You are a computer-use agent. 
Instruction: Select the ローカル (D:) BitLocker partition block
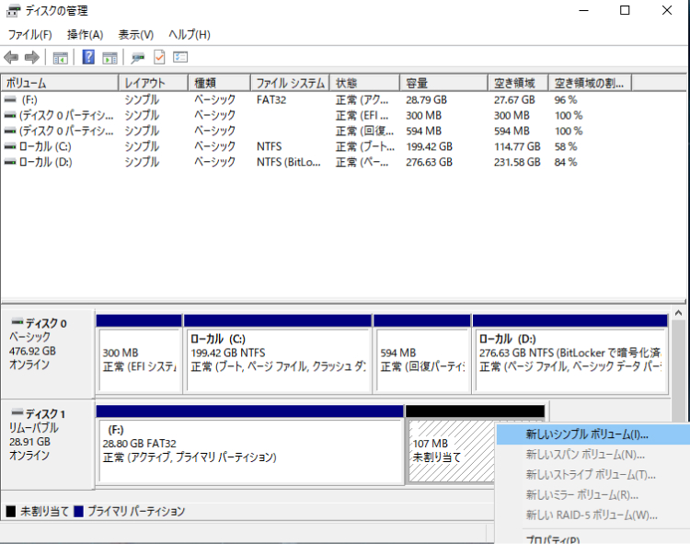(x=569, y=353)
